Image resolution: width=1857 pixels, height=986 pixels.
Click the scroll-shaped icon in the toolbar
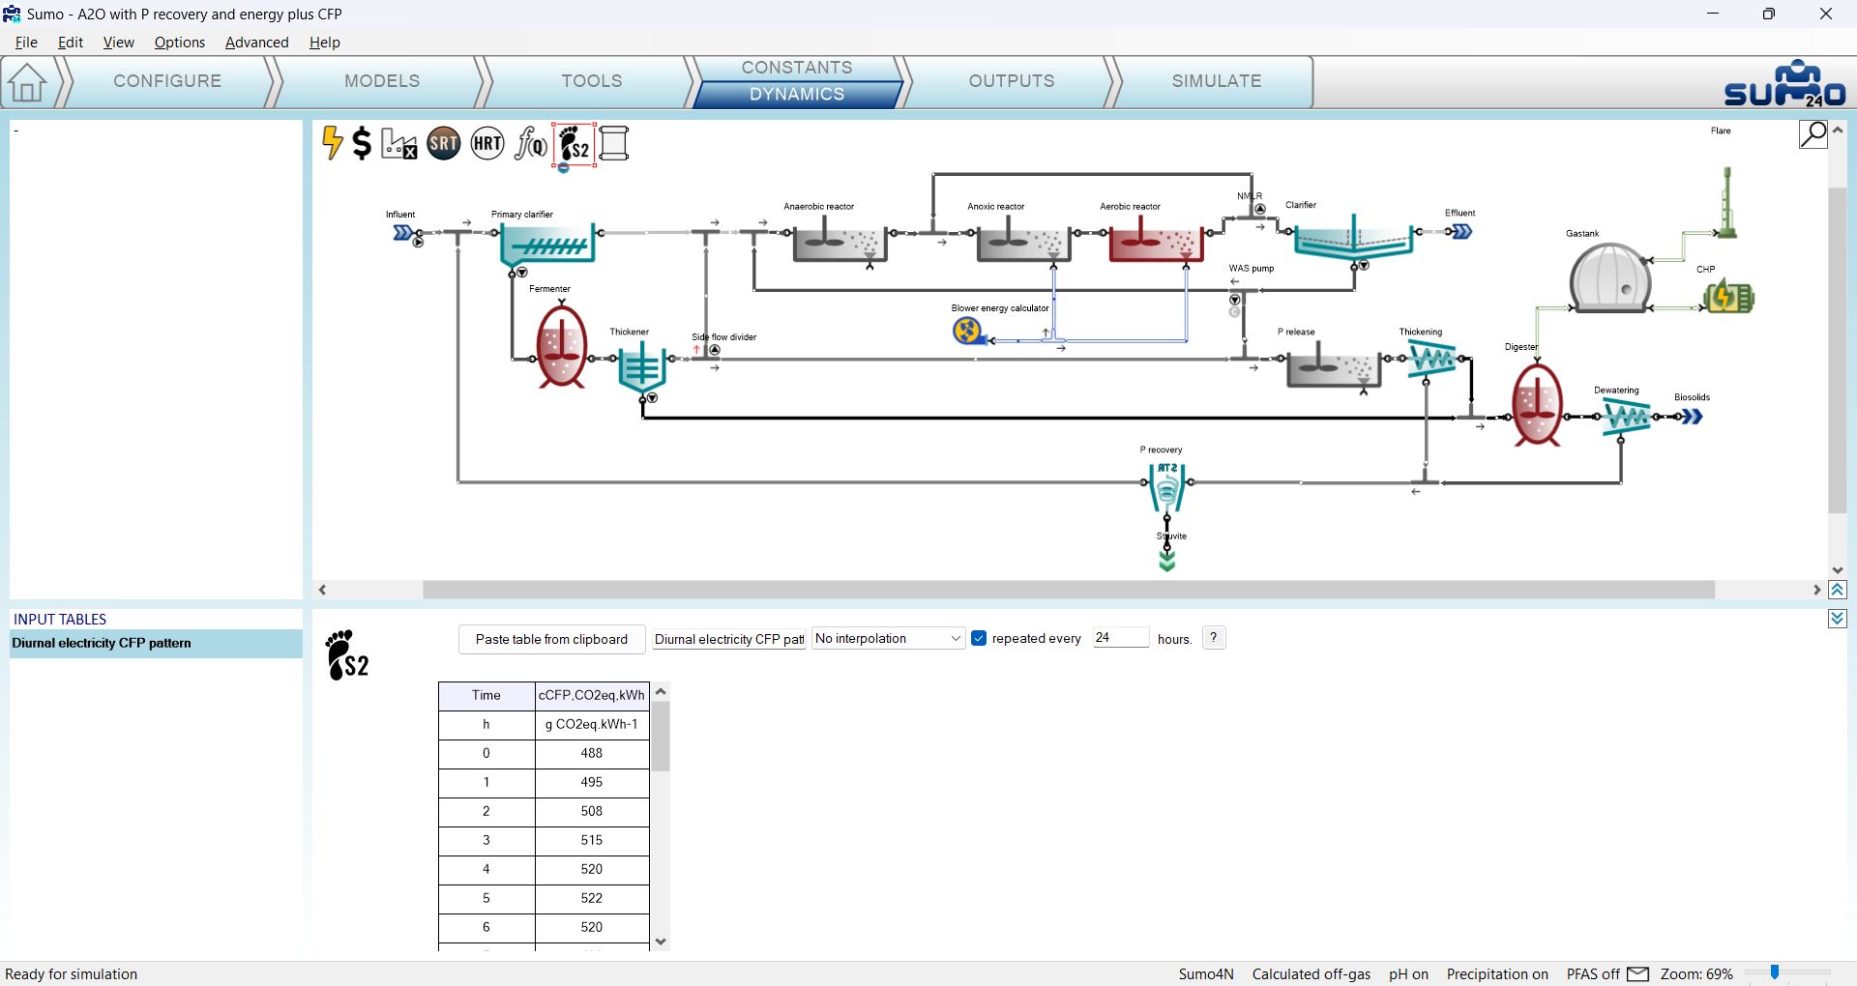click(x=614, y=143)
